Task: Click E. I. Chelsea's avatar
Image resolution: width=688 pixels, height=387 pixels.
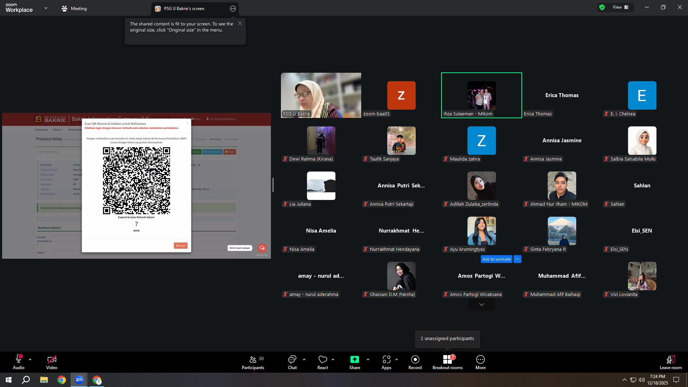Action: pyautogui.click(x=642, y=95)
